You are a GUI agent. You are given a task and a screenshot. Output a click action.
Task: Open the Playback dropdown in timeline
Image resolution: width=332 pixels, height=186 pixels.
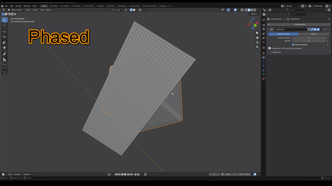(x=28, y=174)
